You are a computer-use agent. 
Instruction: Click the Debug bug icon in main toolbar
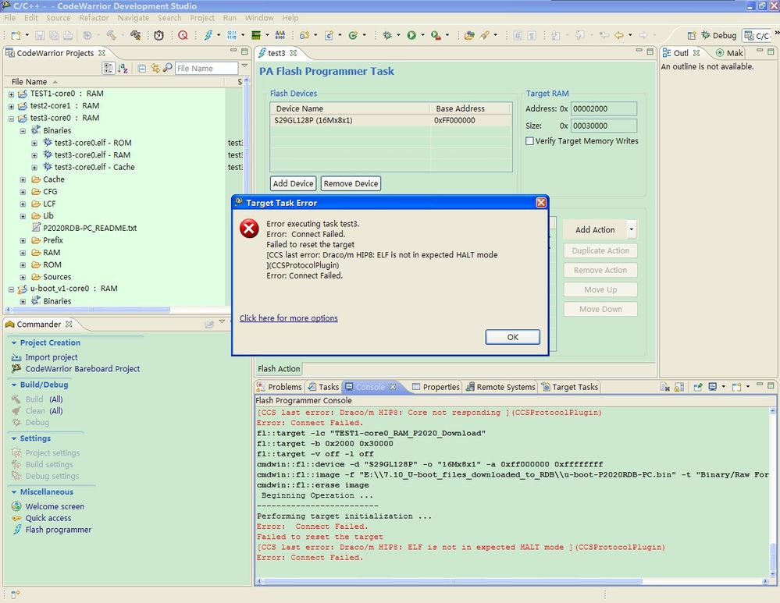[x=387, y=35]
